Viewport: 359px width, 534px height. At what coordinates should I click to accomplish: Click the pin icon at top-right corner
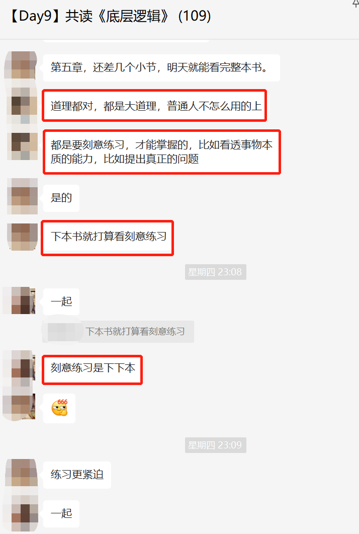point(355,4)
